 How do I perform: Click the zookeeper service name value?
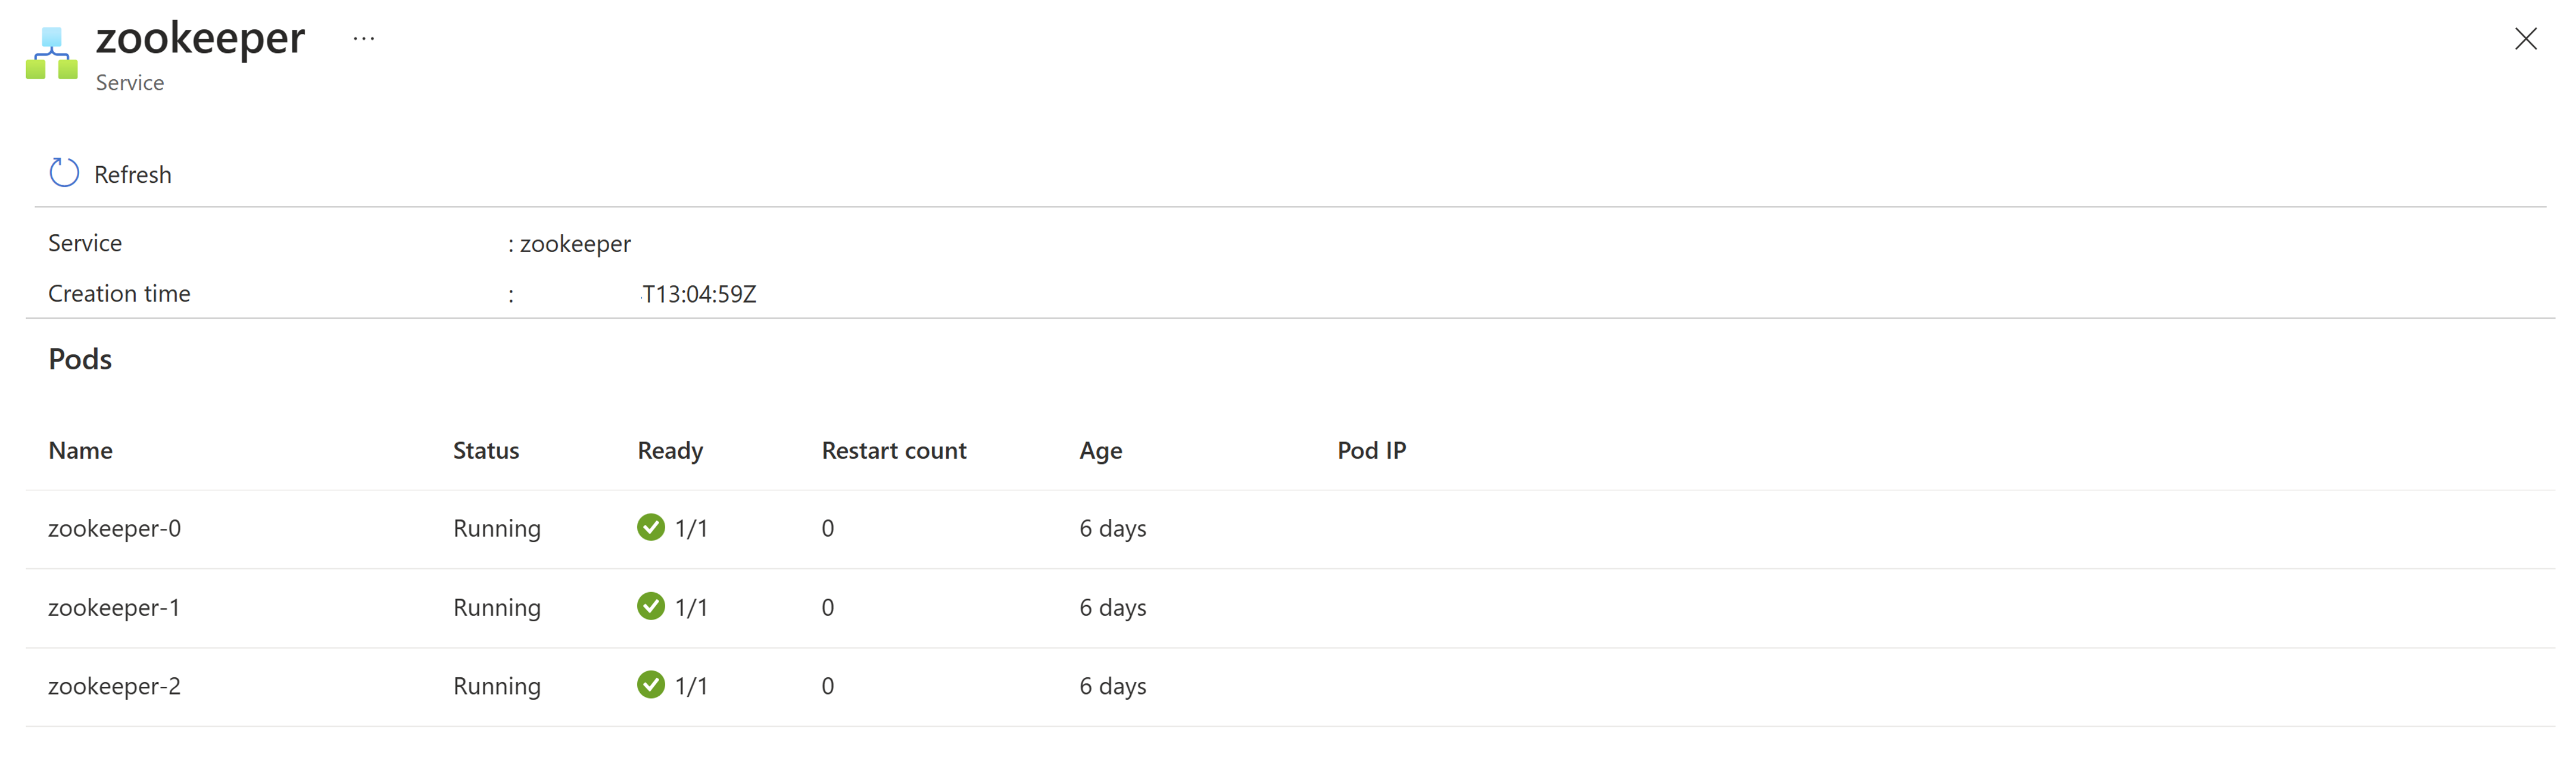pyautogui.click(x=575, y=244)
